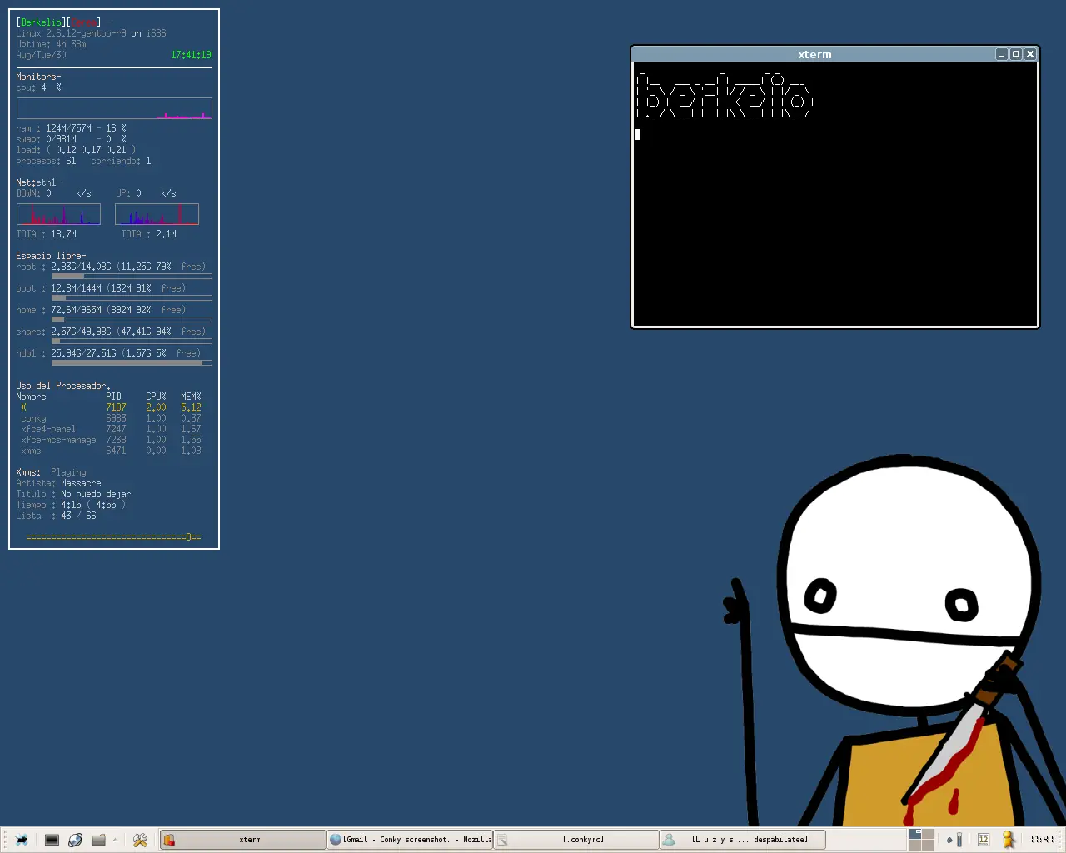Viewport: 1066px width, 853px height.
Task: Click the "home : 72.6M/965M" row
Action: coord(101,310)
